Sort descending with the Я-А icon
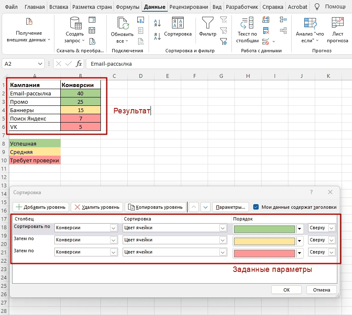352x315 pixels. point(158,36)
